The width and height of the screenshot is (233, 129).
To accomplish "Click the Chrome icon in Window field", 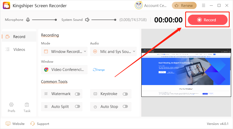I will 46,70.
